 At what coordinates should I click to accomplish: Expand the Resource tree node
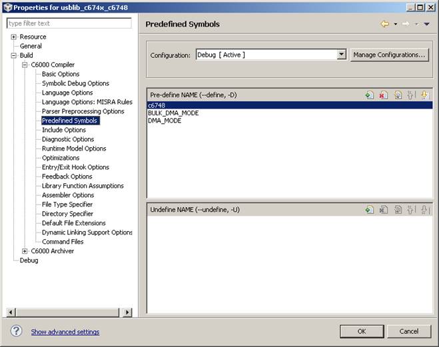point(13,37)
